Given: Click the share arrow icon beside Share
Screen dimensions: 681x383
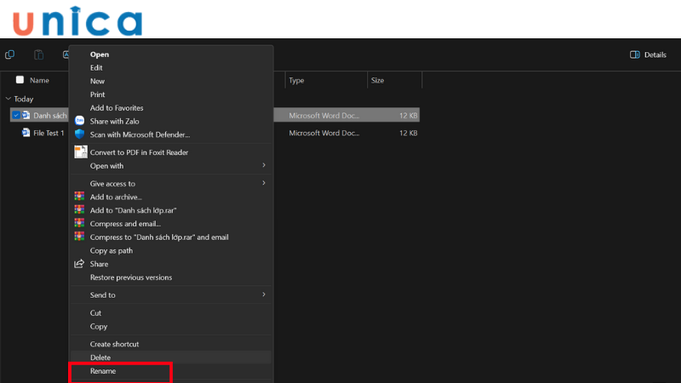Looking at the screenshot, I should coord(80,264).
